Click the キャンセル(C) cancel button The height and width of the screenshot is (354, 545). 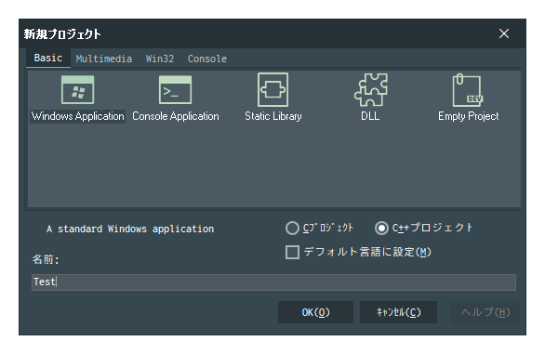click(398, 312)
